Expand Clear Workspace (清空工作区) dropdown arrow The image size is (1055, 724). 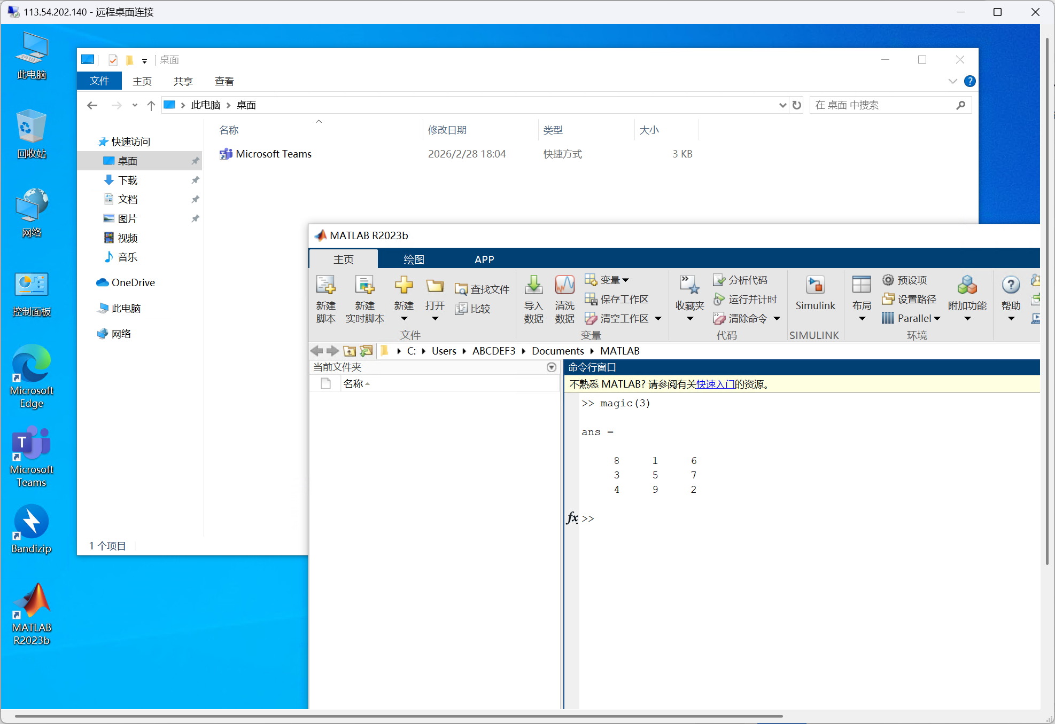[x=658, y=319]
